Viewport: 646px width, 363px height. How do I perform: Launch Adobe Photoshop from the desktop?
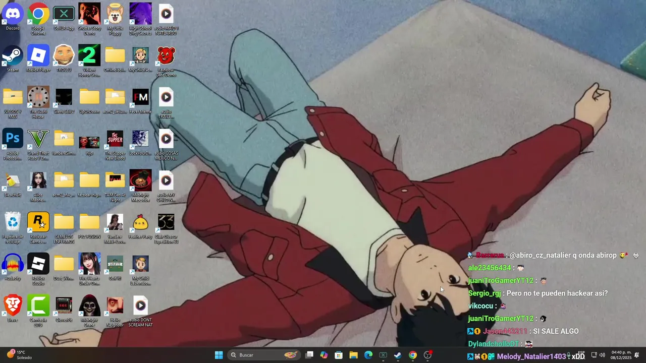[x=13, y=145]
